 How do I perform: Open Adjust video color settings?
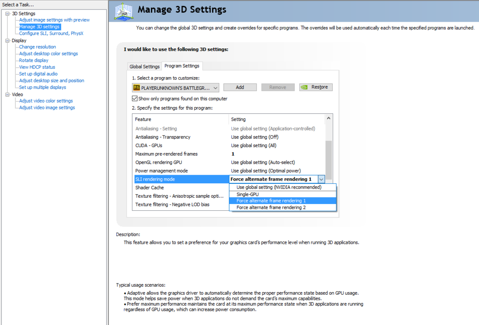coord(46,101)
